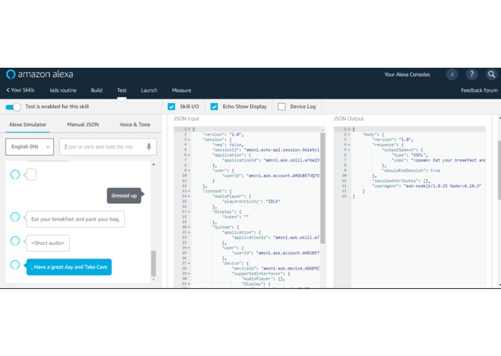Click Alexa ring icon beside empty response
Screen dimensions: 501x356
tap(15, 174)
